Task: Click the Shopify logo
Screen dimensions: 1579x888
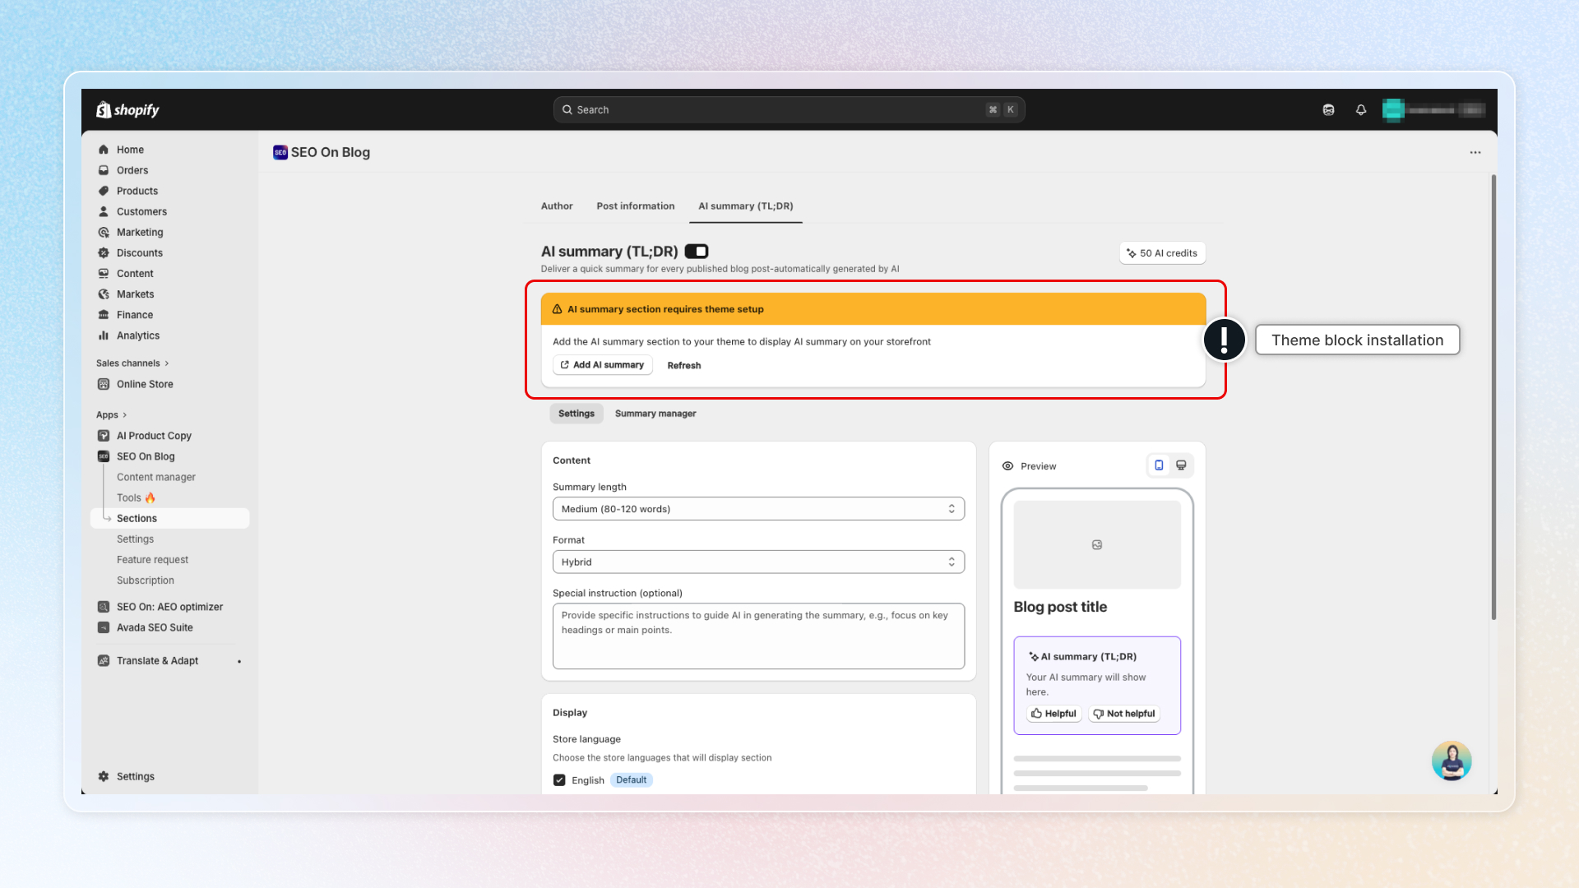Action: 127,109
